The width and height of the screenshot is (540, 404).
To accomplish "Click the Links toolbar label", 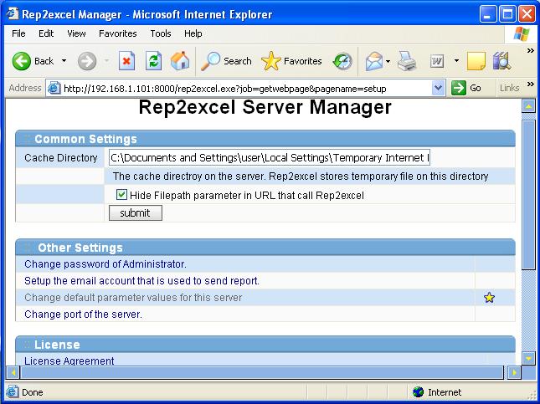I will click(509, 88).
